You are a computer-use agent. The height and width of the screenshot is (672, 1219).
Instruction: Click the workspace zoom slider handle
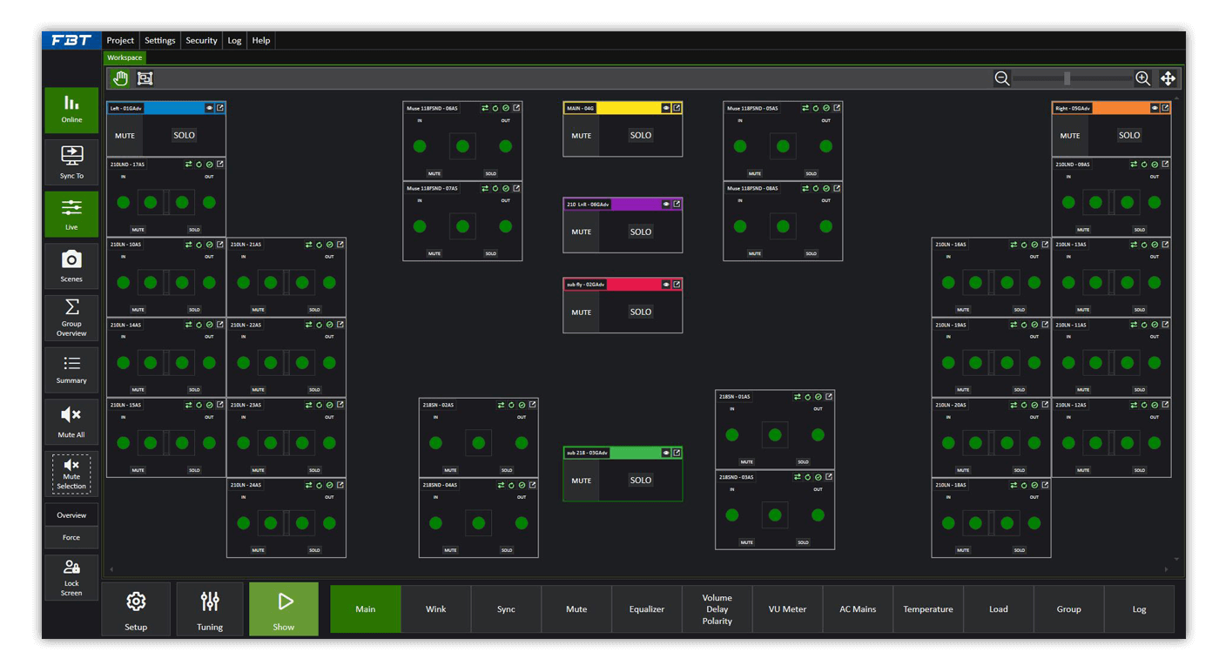coord(1067,78)
